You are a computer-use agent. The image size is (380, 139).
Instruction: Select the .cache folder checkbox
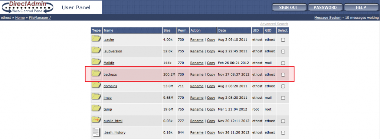coord(283,40)
